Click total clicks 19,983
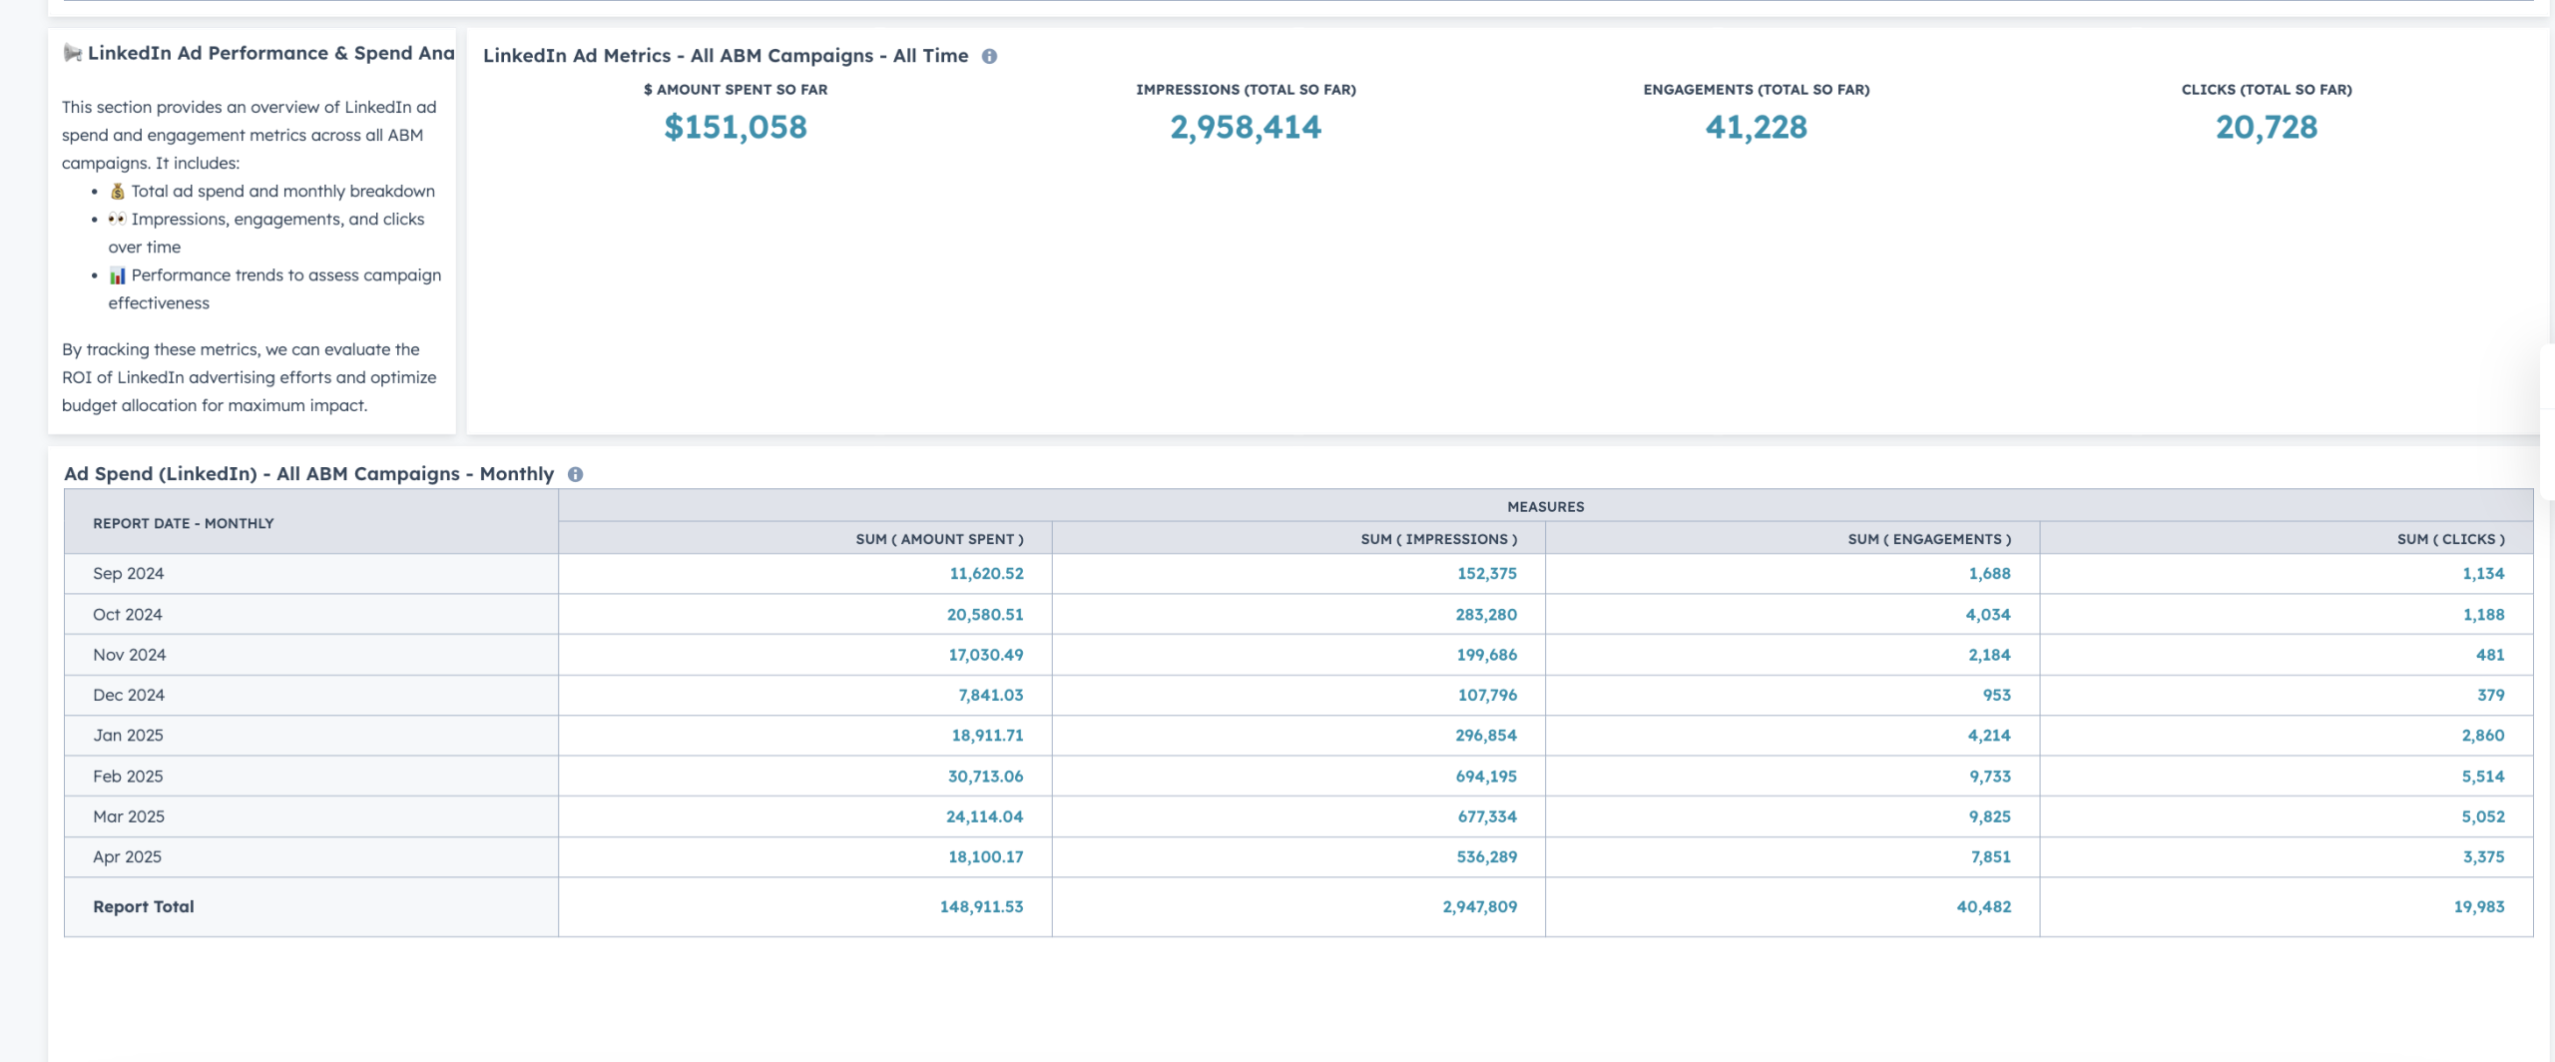The height and width of the screenshot is (1062, 2555). 2479,906
